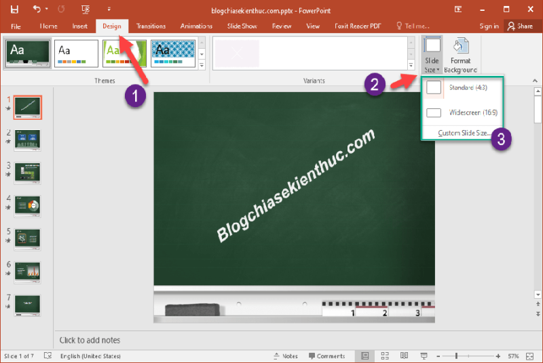
Task: Switch to the Insert tab
Action: coord(79,26)
